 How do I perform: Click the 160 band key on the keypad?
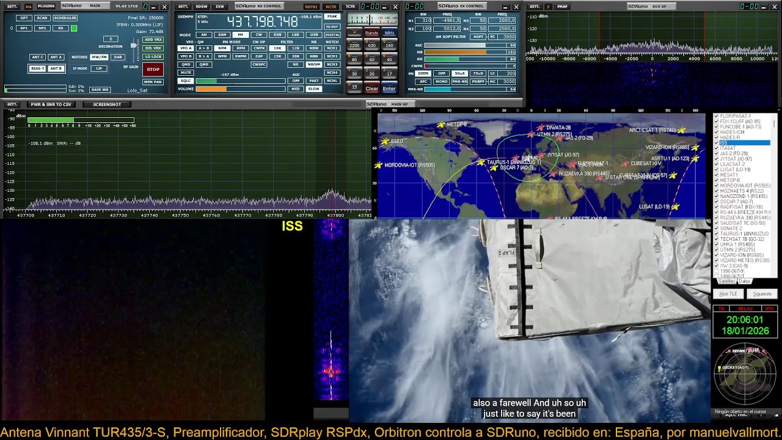coord(389,45)
